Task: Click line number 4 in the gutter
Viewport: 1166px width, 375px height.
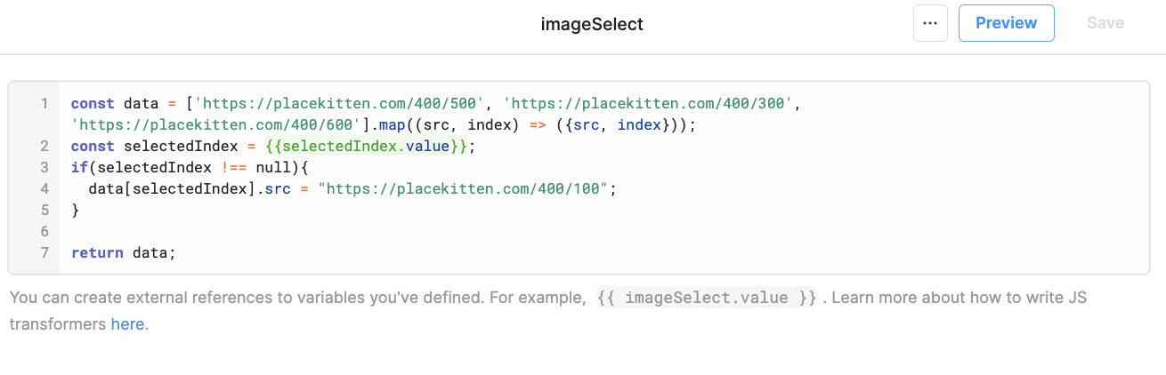Action: pos(44,188)
